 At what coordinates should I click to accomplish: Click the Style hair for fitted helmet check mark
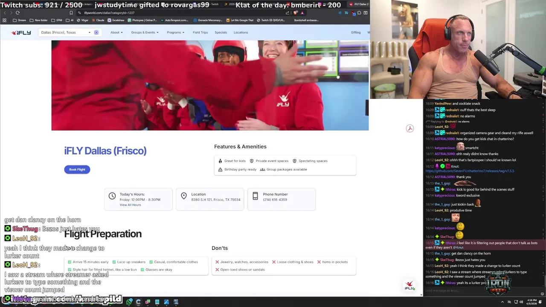pos(70,269)
